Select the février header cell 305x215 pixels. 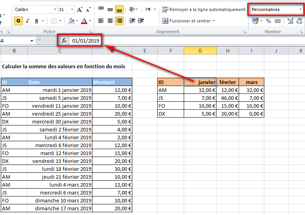(x=228, y=82)
